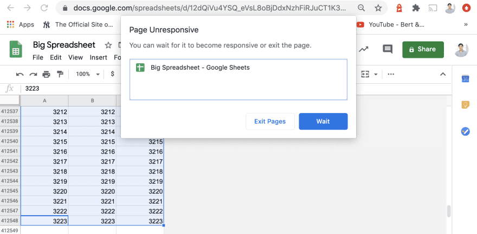Click the undo arrow icon
The height and width of the screenshot is (234, 477).
coord(20,74)
